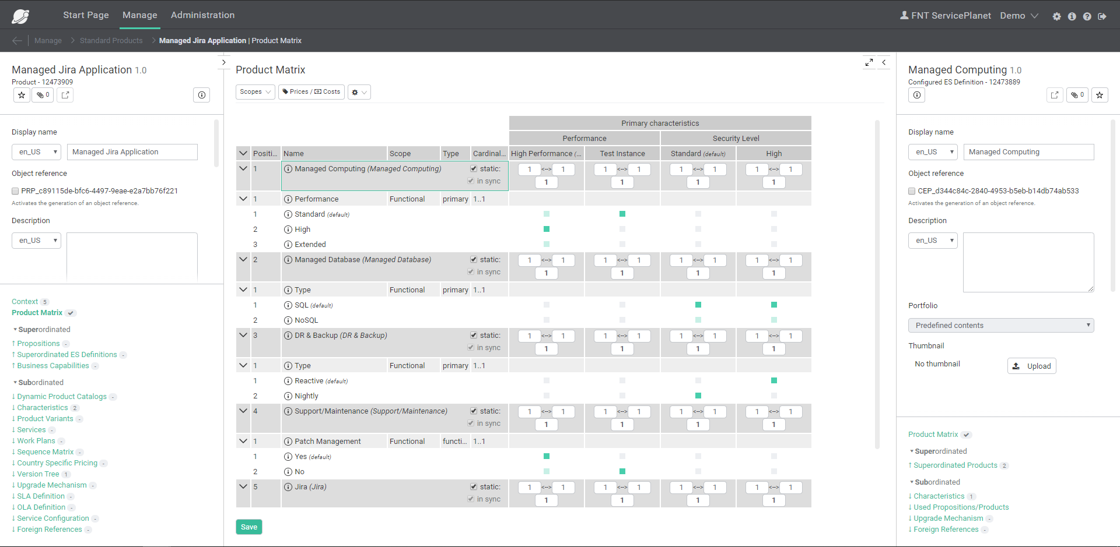Enable the PRP object reference checkbox

tap(15, 191)
